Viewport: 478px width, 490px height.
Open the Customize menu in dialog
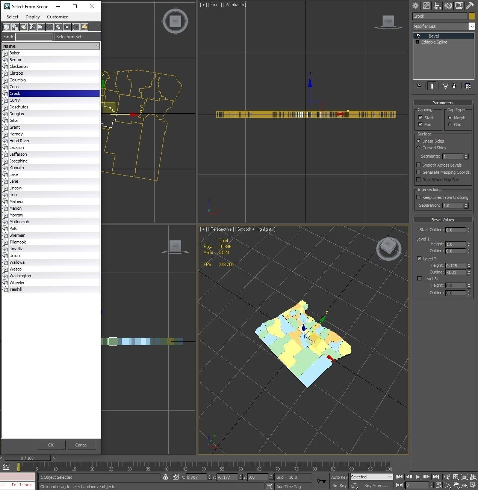tap(57, 17)
